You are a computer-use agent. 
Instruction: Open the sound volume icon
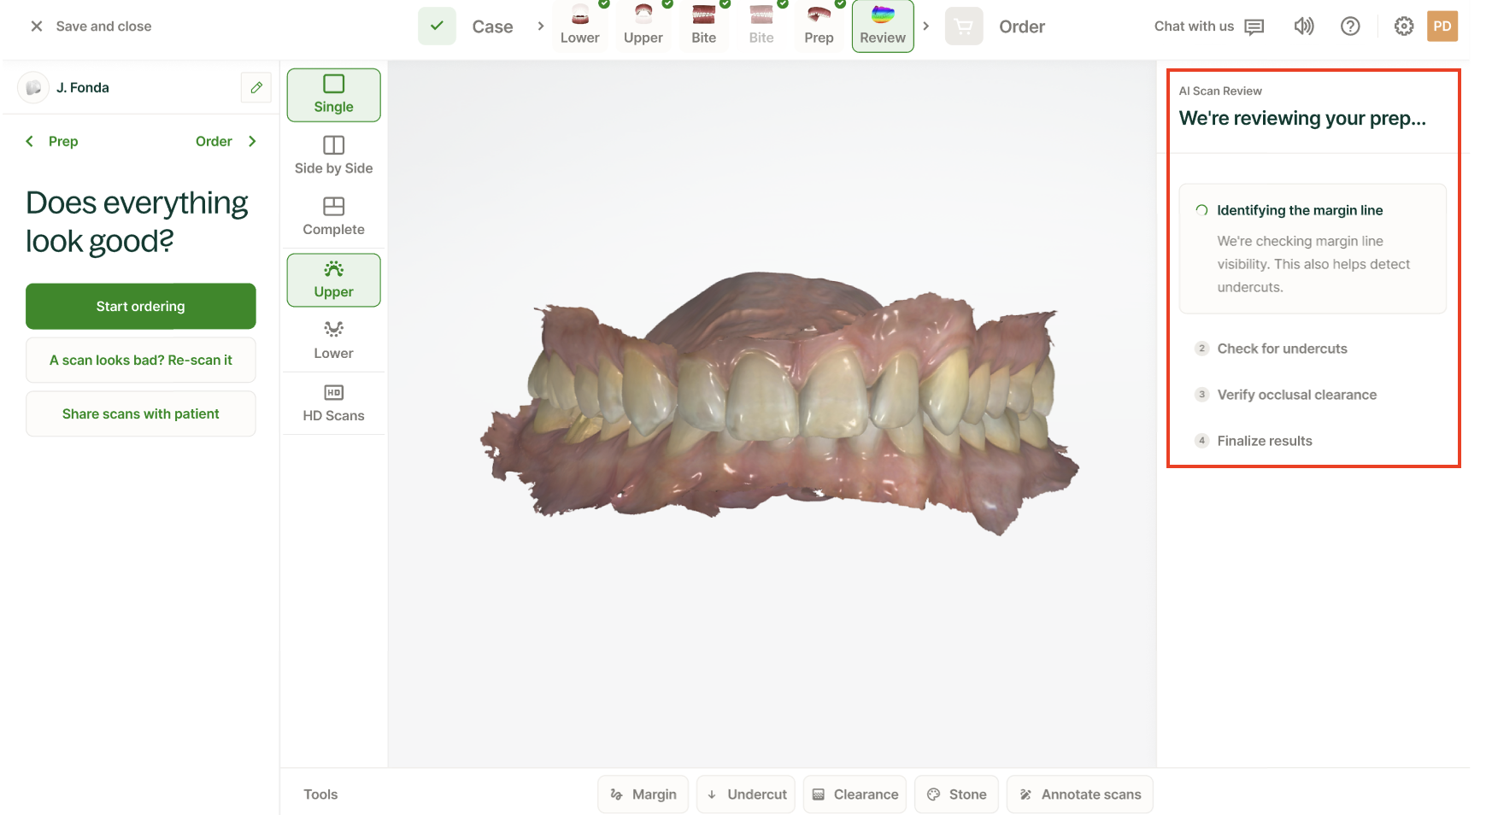1304,26
